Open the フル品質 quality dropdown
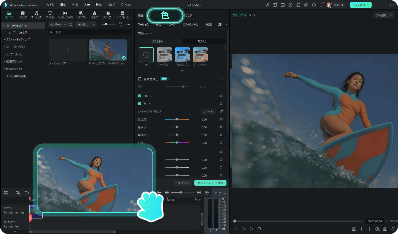This screenshot has width=398, height=234. 383,15
